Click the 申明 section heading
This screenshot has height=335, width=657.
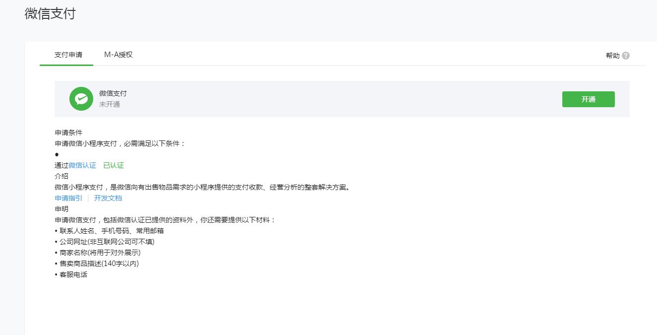[61, 209]
